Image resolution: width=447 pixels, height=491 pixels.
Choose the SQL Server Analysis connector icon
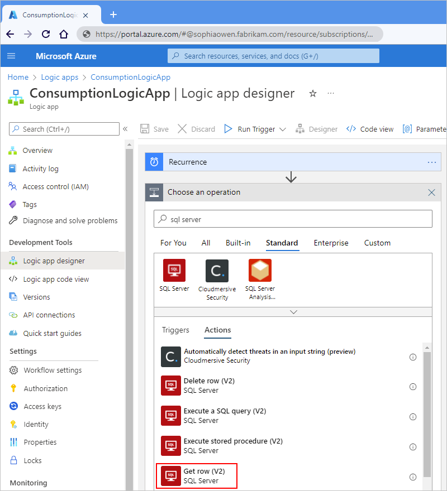click(x=260, y=271)
